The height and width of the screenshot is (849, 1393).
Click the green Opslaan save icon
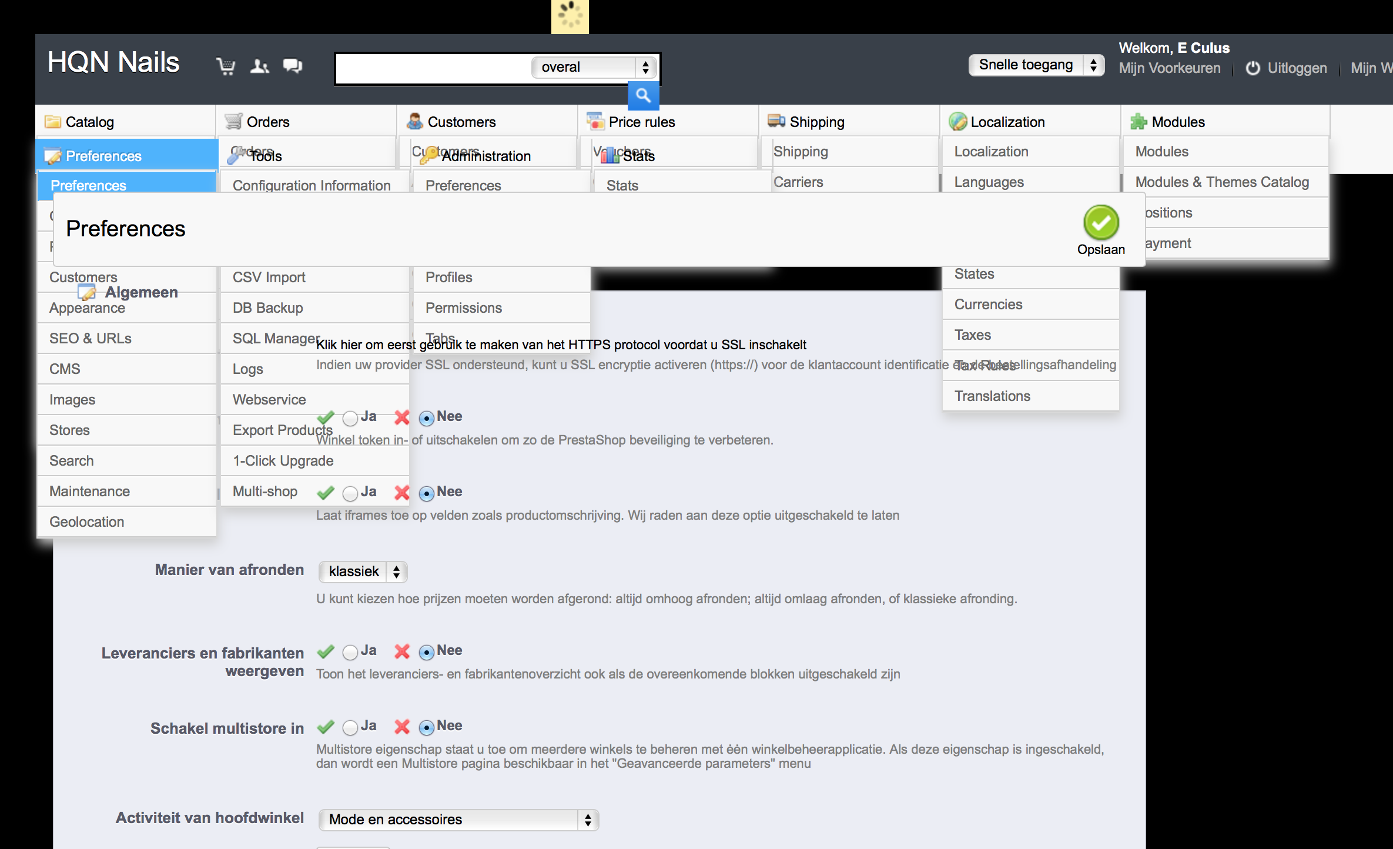click(x=1100, y=223)
